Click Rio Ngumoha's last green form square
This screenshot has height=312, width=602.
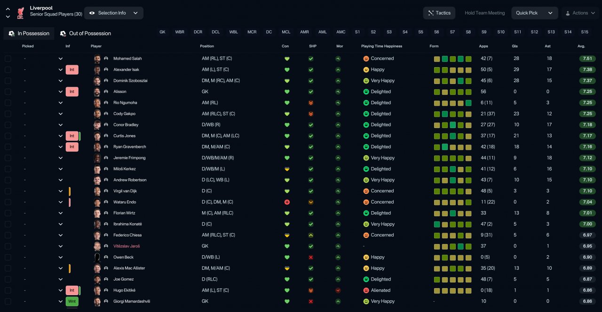pos(468,103)
